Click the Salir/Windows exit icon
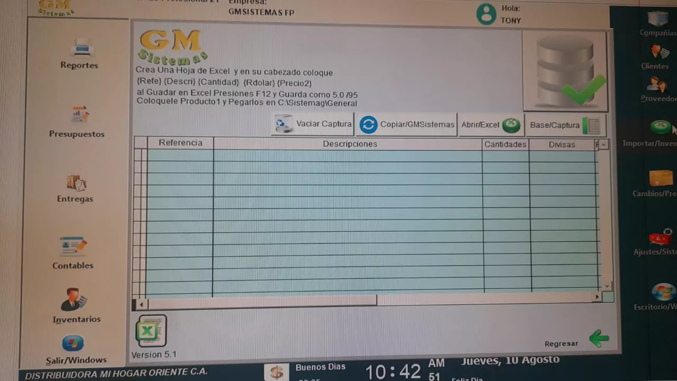677x381 pixels. click(x=72, y=343)
